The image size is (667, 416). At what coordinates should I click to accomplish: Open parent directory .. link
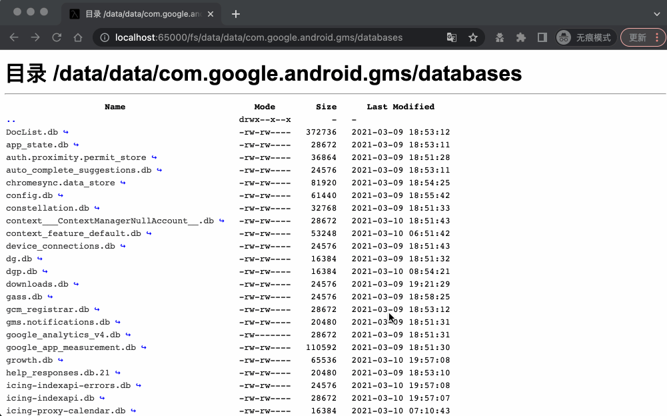[x=11, y=120]
